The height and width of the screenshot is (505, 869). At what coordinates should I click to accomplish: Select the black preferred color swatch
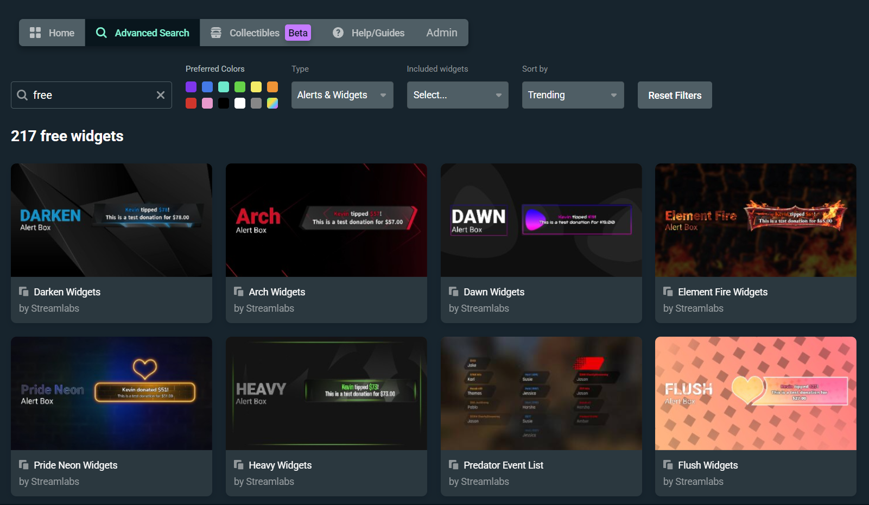(224, 103)
